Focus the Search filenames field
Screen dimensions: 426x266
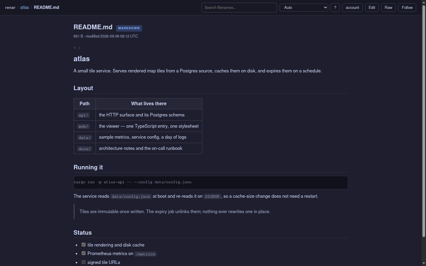coord(239,8)
